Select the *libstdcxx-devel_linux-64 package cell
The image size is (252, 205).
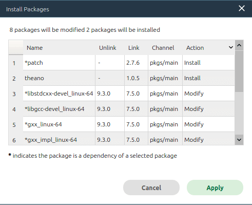tap(59, 94)
